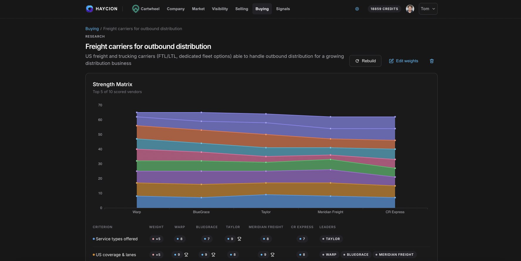Click CR Express chart axis label

pos(395,212)
